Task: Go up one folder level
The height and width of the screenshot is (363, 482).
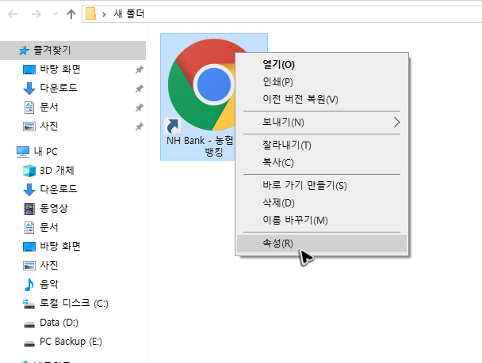Action: click(71, 14)
